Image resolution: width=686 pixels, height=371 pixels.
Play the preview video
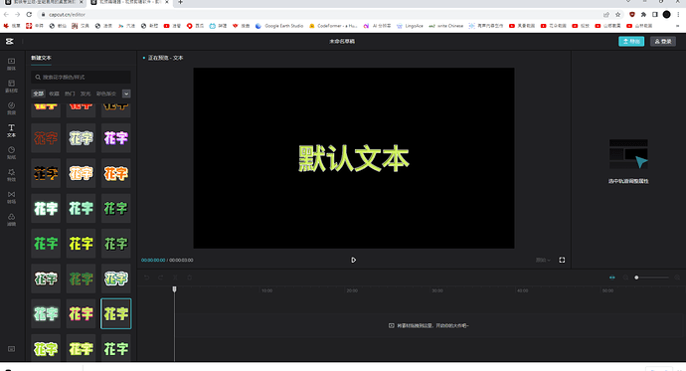(354, 260)
